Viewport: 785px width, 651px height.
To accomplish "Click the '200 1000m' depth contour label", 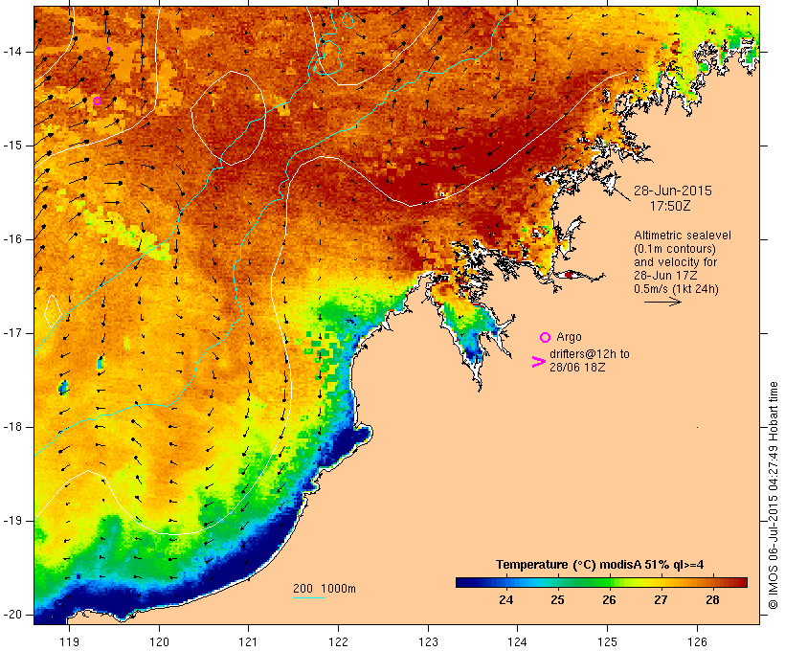I will click(325, 589).
